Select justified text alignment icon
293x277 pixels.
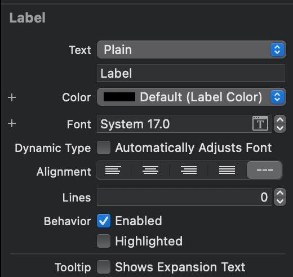[x=227, y=170]
